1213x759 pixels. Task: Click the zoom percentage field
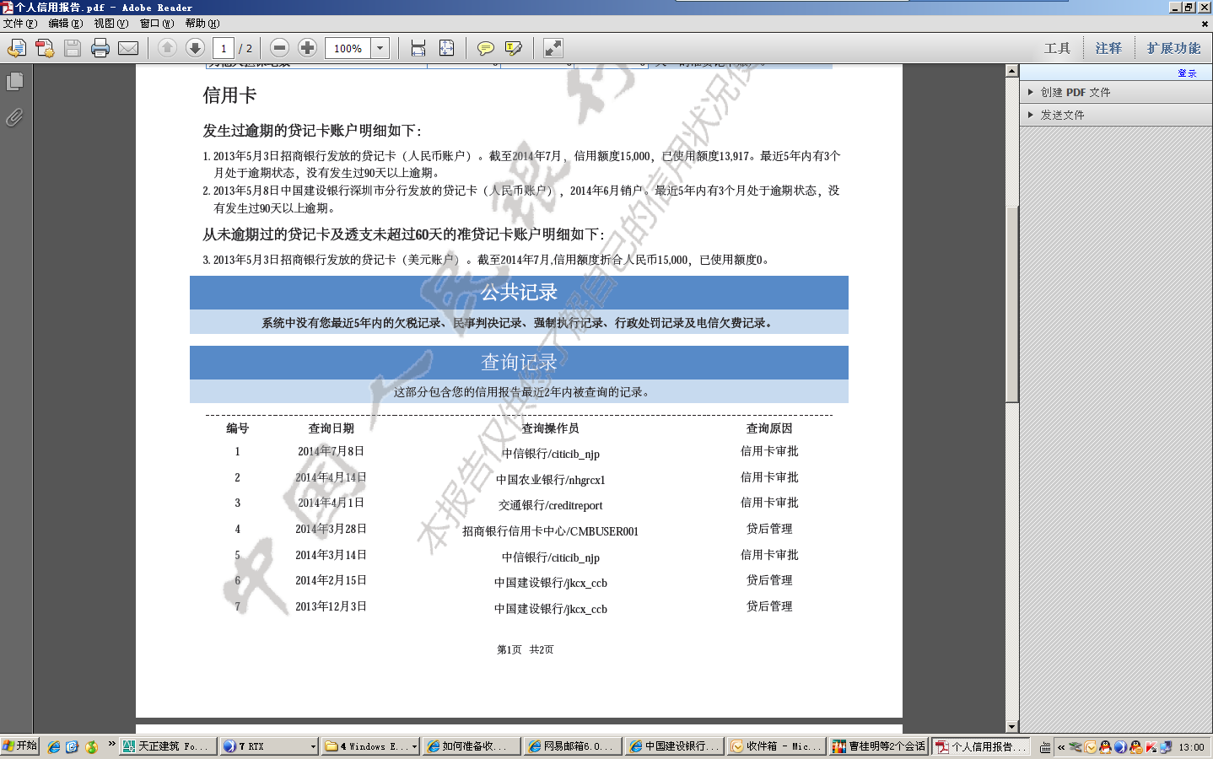(348, 48)
